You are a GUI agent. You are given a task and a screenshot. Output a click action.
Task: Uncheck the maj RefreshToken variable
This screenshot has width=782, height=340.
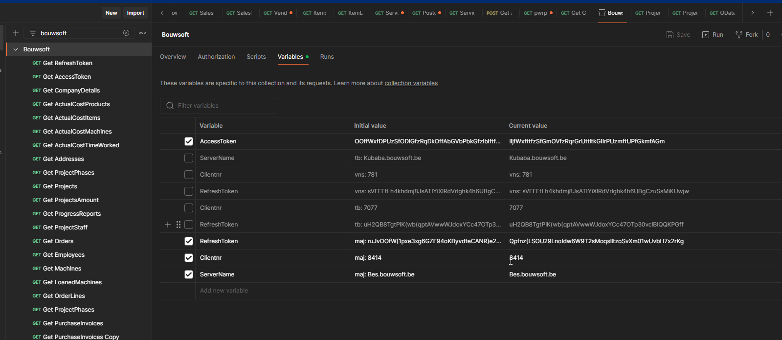[189, 241]
